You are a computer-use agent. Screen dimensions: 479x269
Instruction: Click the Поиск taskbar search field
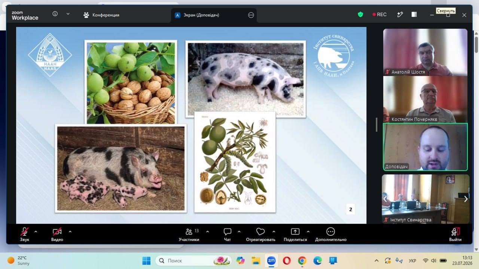pyautogui.click(x=193, y=260)
